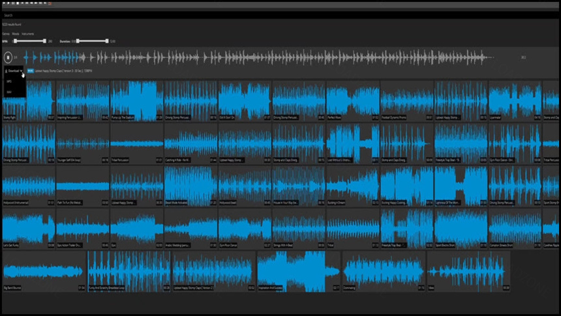Image resolution: width=561 pixels, height=316 pixels.
Task: Select the Vibes track thumbnail
Action: point(468,271)
